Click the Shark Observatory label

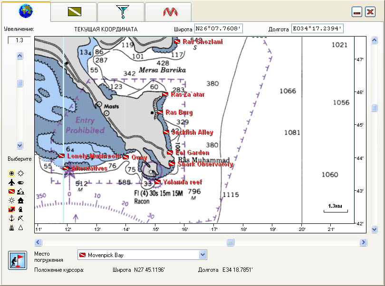(x=205, y=164)
